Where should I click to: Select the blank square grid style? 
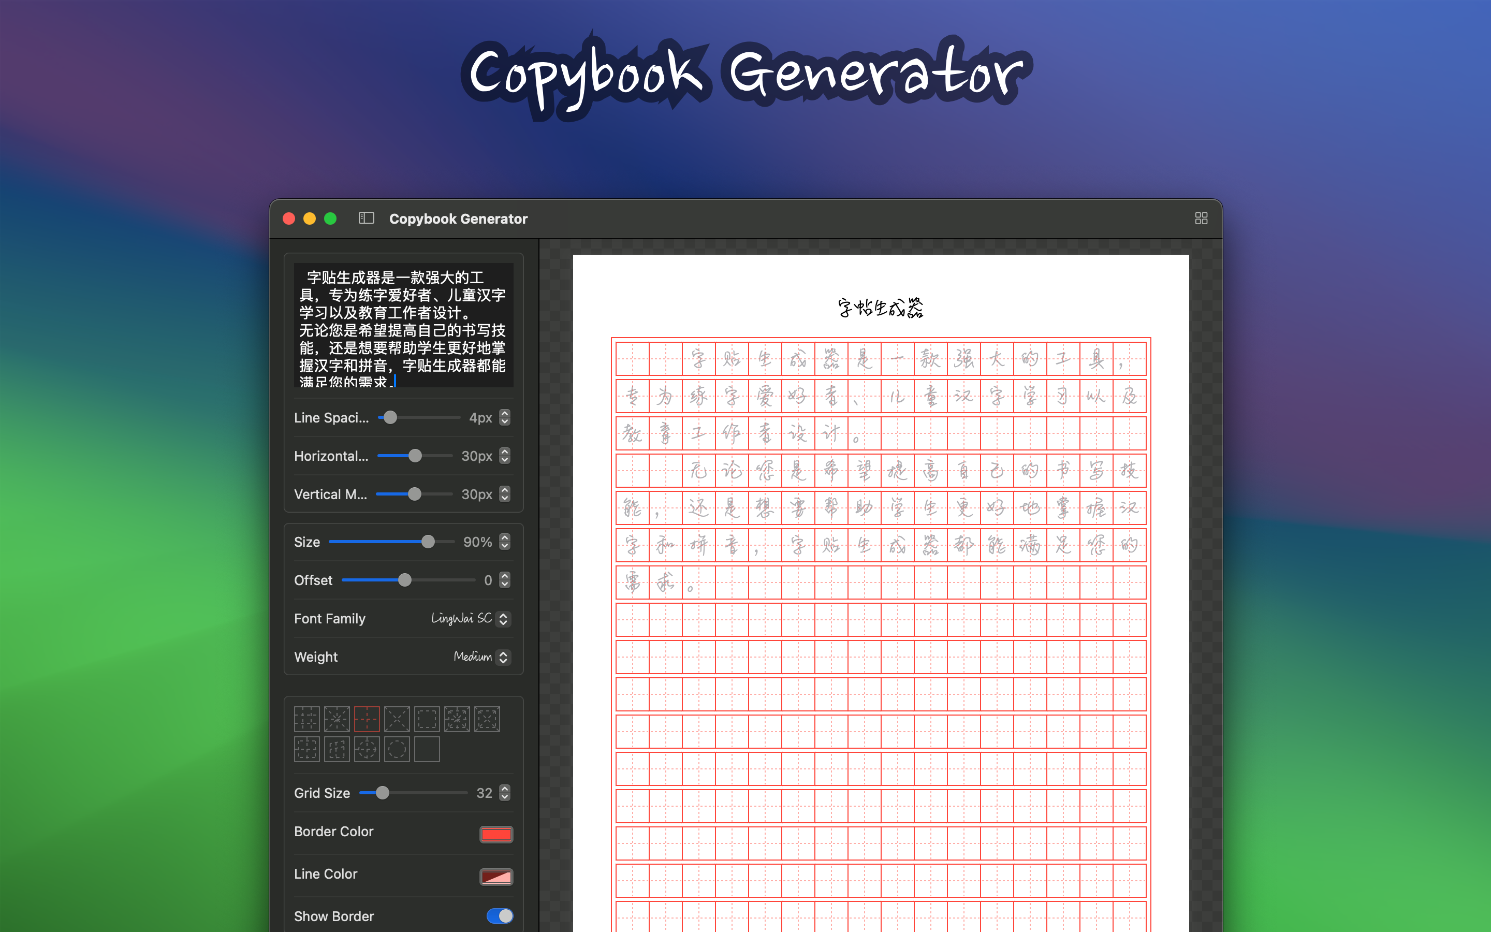pyautogui.click(x=427, y=749)
